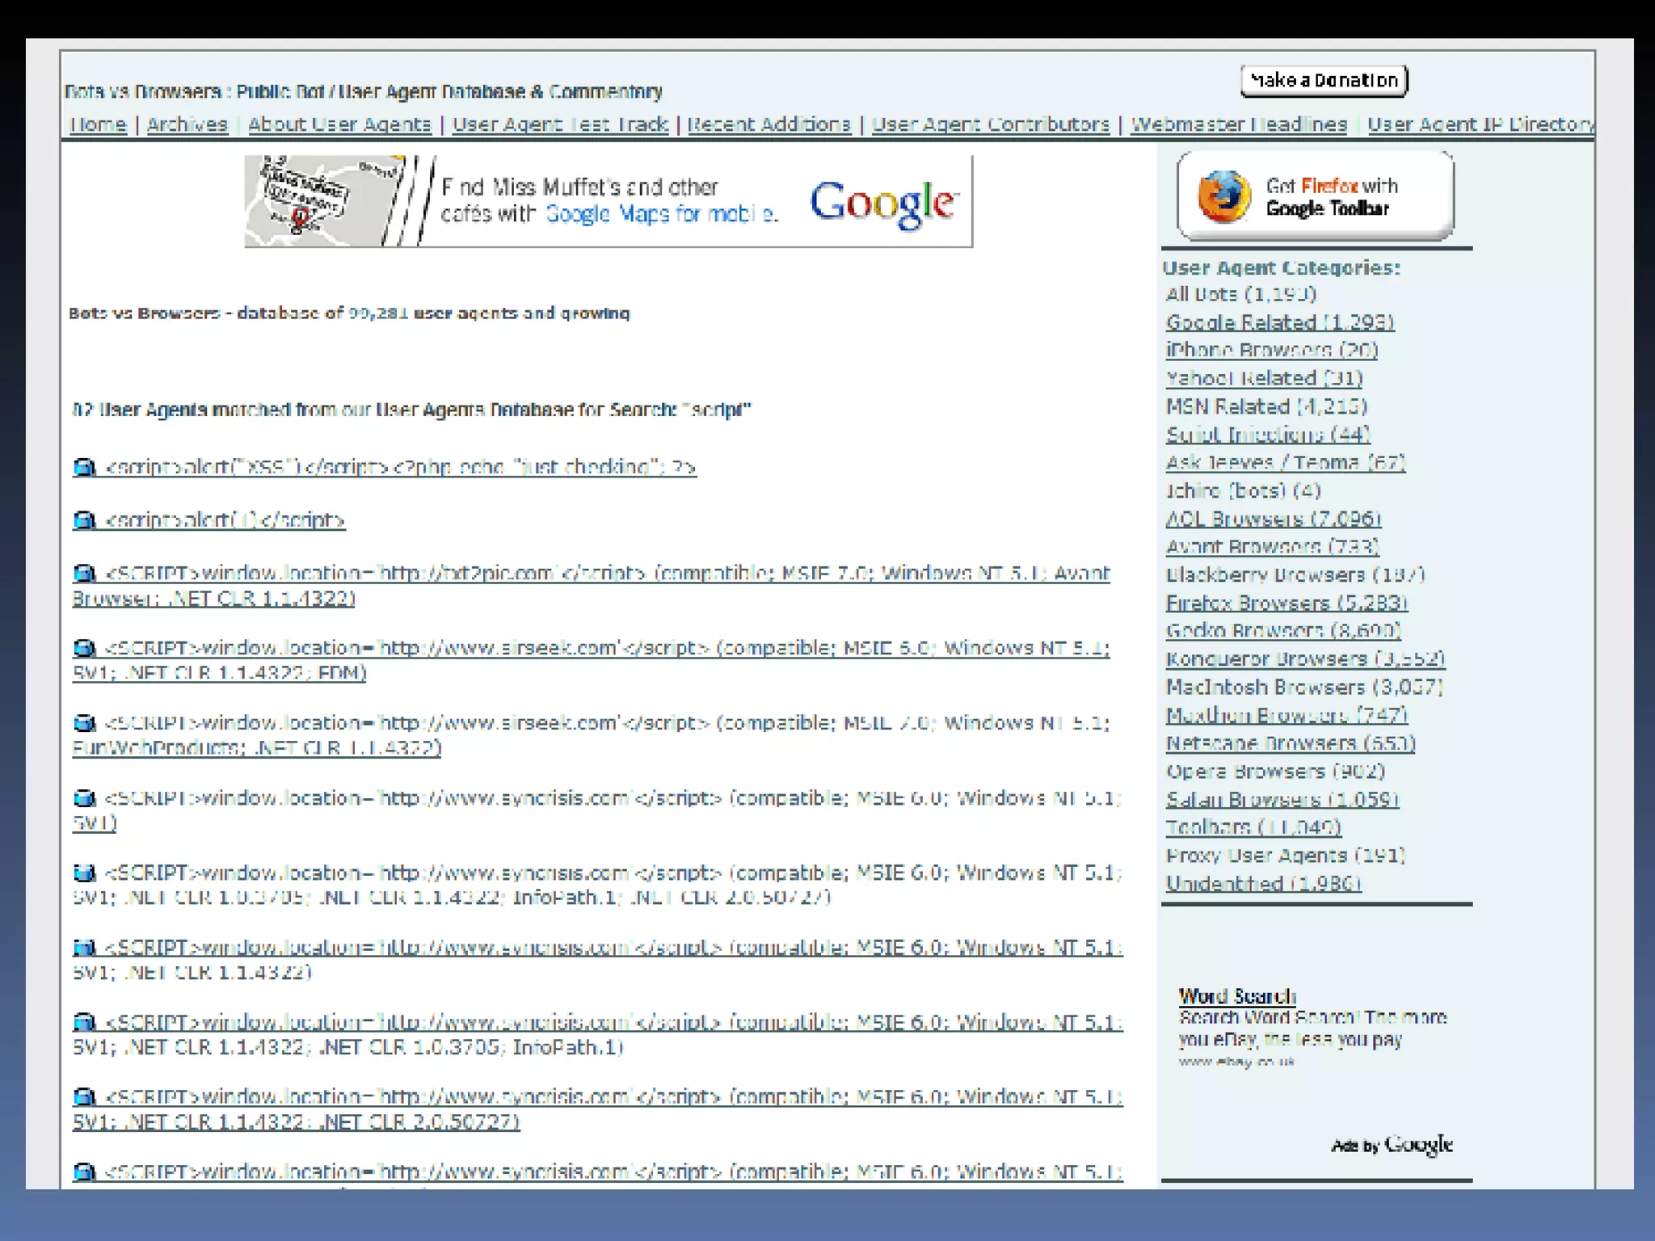
Task: Open the Script Injections (44) category
Action: (1267, 435)
